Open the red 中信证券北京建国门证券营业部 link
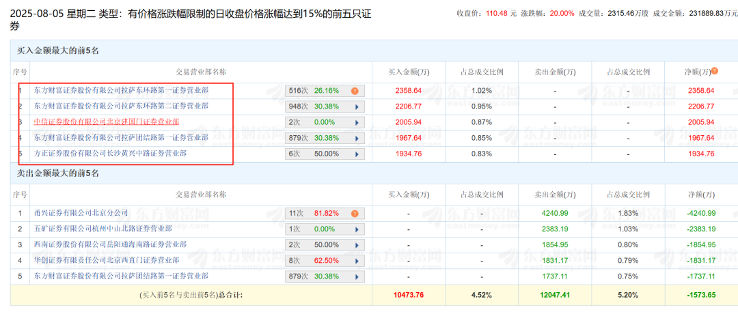This screenshot has width=738, height=312. coord(107,122)
